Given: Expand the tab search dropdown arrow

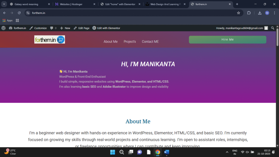Looking at the screenshot, I should (4, 4).
